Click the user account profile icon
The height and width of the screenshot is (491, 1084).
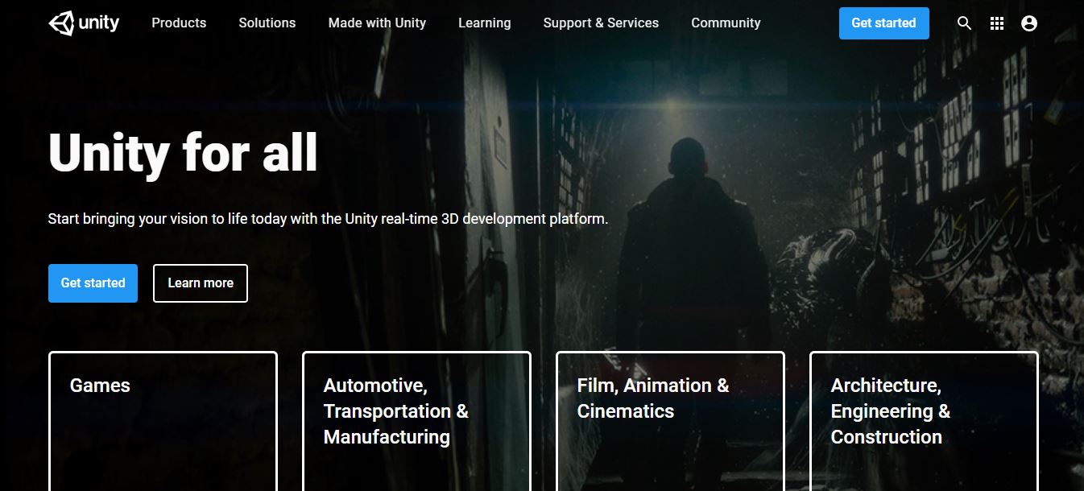tap(1029, 23)
